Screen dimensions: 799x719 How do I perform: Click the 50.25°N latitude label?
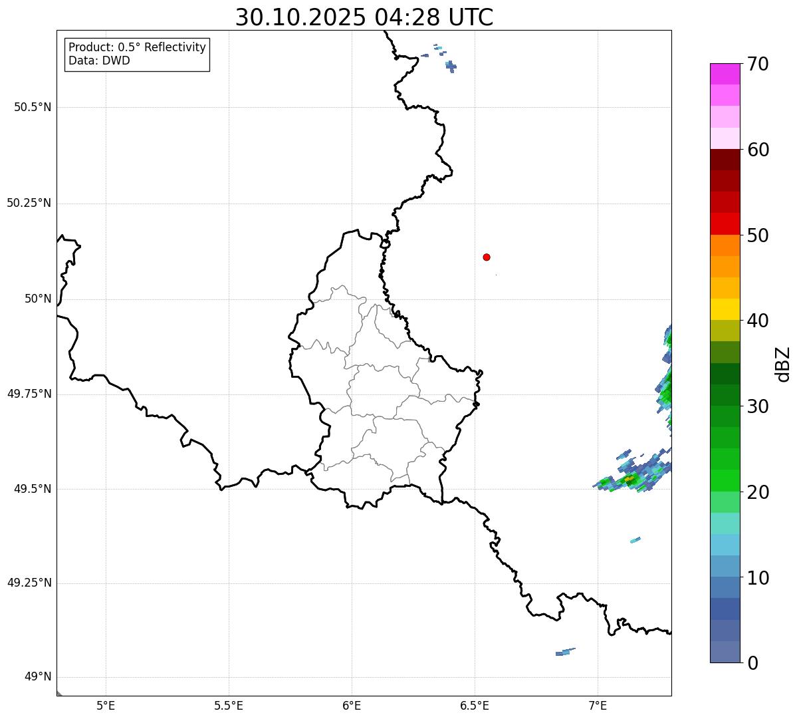[x=29, y=203]
